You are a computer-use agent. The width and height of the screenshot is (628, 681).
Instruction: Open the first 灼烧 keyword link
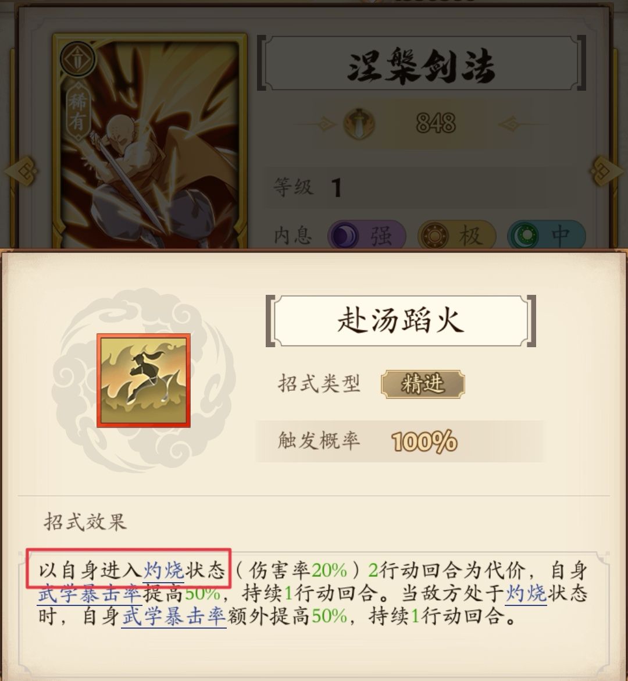(164, 571)
